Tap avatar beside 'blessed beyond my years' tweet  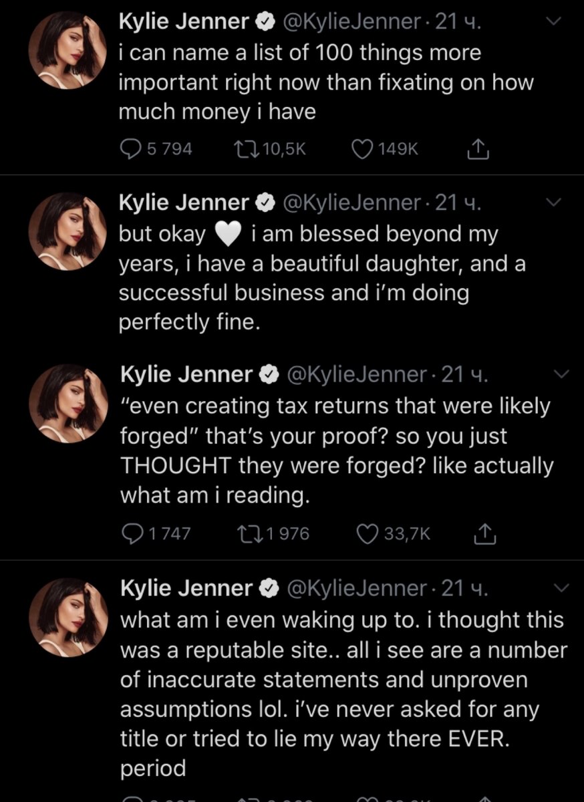[66, 231]
